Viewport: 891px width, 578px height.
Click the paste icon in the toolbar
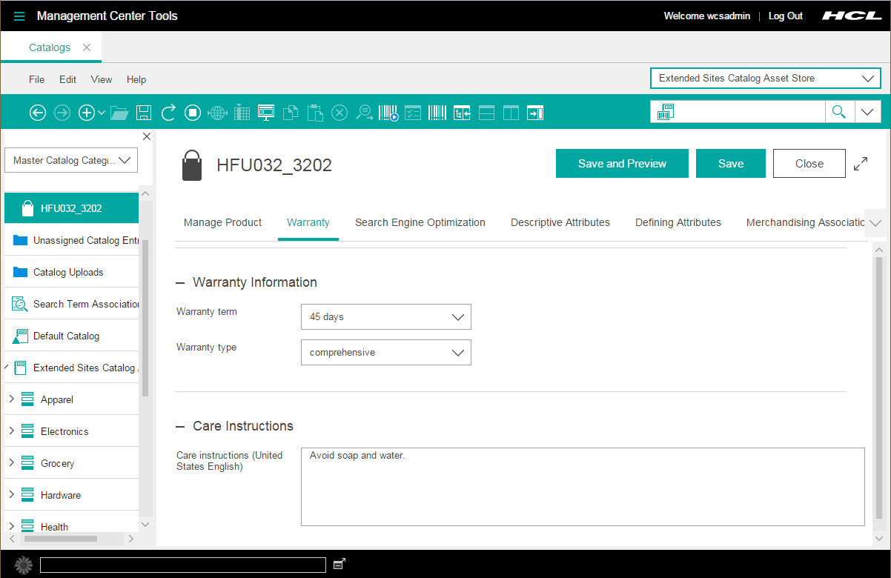[314, 112]
